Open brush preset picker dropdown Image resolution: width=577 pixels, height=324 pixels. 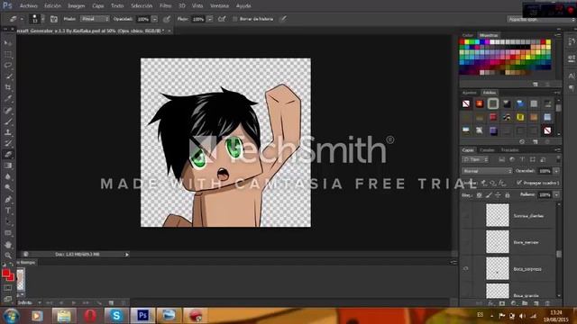pos(42,19)
